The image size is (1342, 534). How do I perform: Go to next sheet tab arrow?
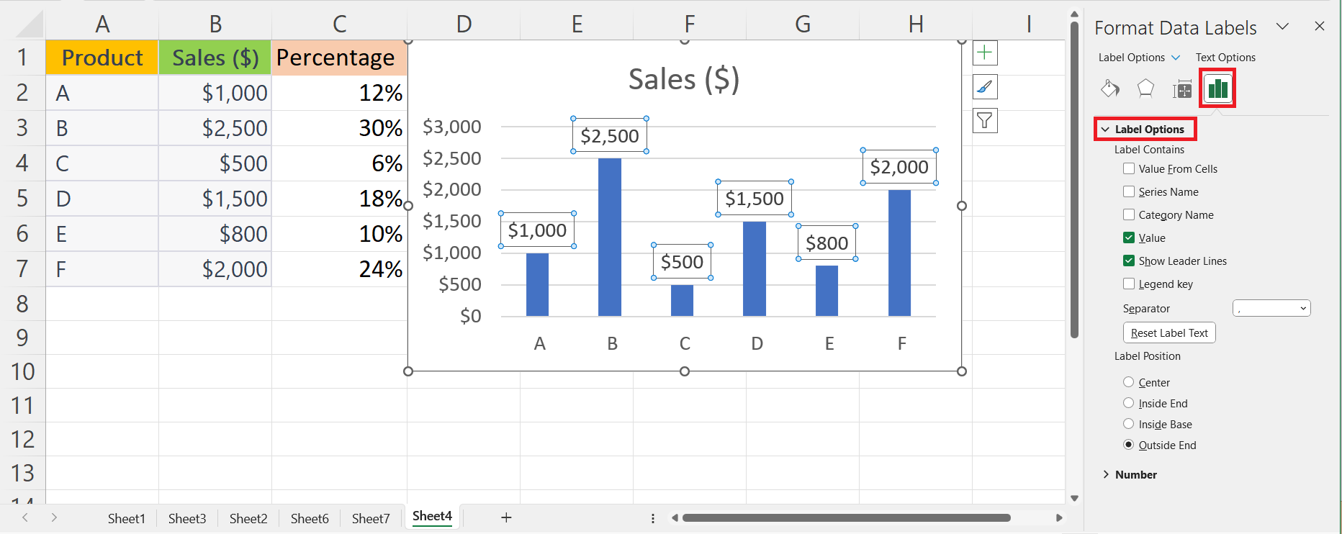click(x=54, y=517)
